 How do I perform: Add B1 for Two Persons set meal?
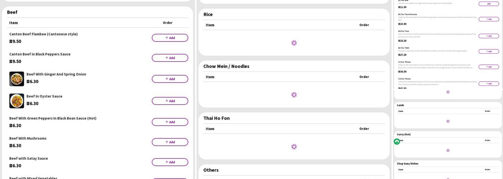click(488, 19)
